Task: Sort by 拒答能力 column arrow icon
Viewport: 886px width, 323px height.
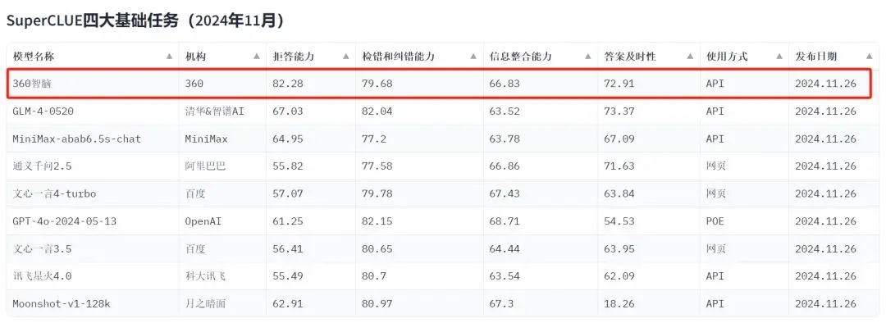Action: [x=346, y=57]
